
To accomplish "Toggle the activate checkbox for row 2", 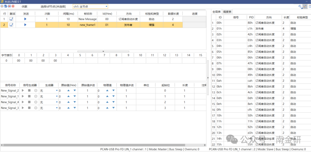I will pyautogui.click(x=11, y=25).
